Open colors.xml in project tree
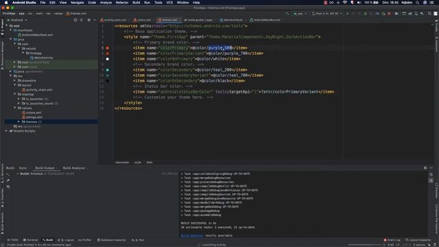439x247 pixels. click(x=34, y=113)
